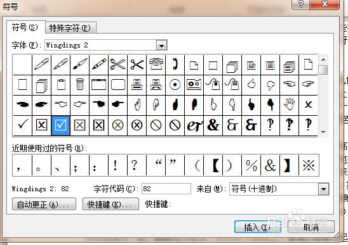This screenshot has height=245, width=348.
Task: Expand the 来自 encoding dropdown arrow
Action: tap(324, 189)
